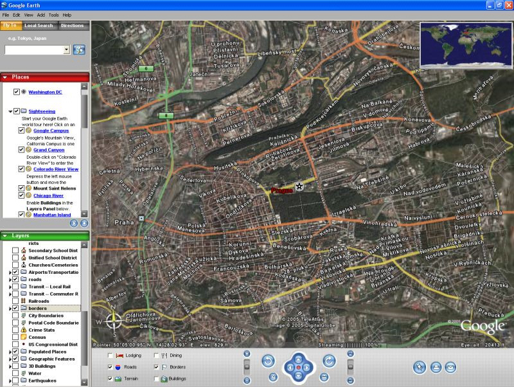Uncheck the Roads checkbox in bottom panel
Screen dimensions: 514x387
[110, 366]
